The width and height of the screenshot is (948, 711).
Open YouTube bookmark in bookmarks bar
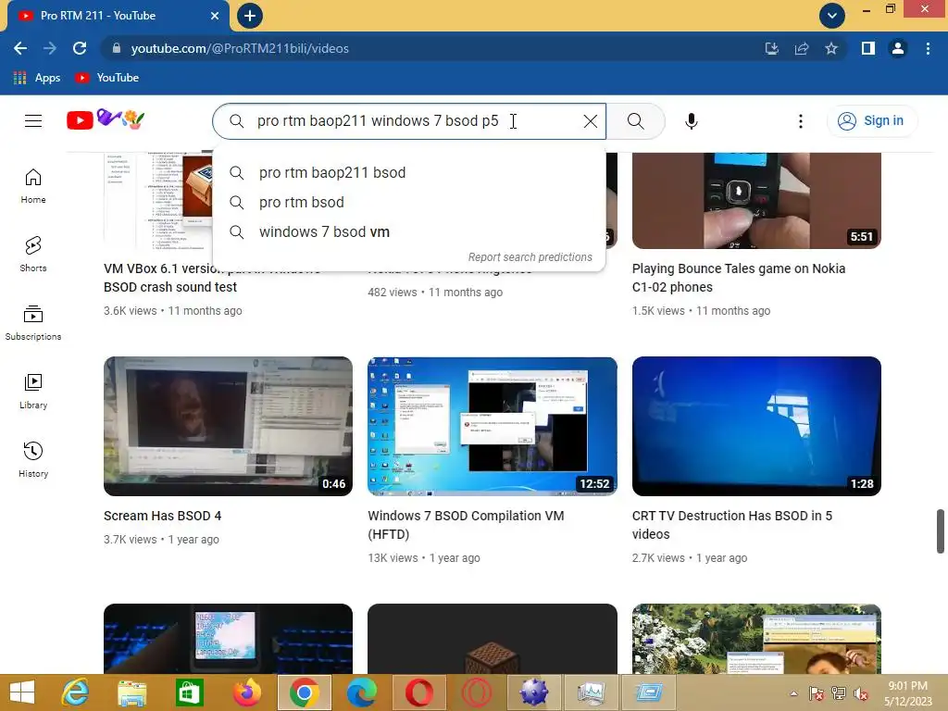click(107, 78)
